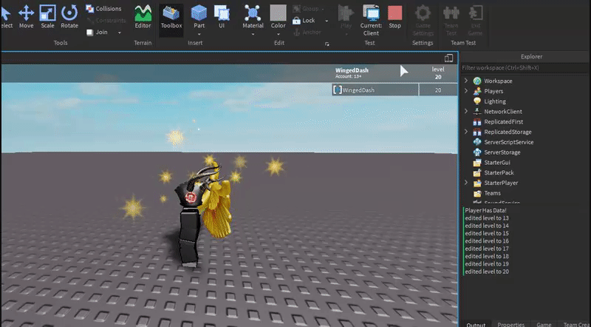Screen dimensions: 591x327
Task: Stop the play test
Action: click(395, 17)
